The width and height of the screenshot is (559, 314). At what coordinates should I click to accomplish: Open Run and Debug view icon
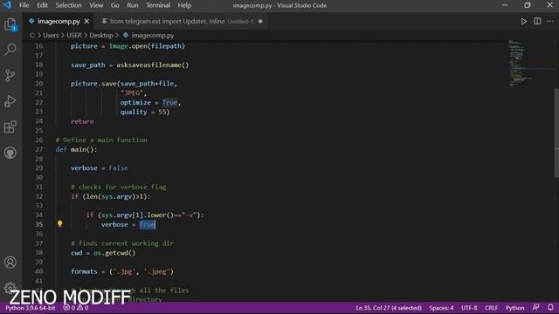(x=10, y=101)
